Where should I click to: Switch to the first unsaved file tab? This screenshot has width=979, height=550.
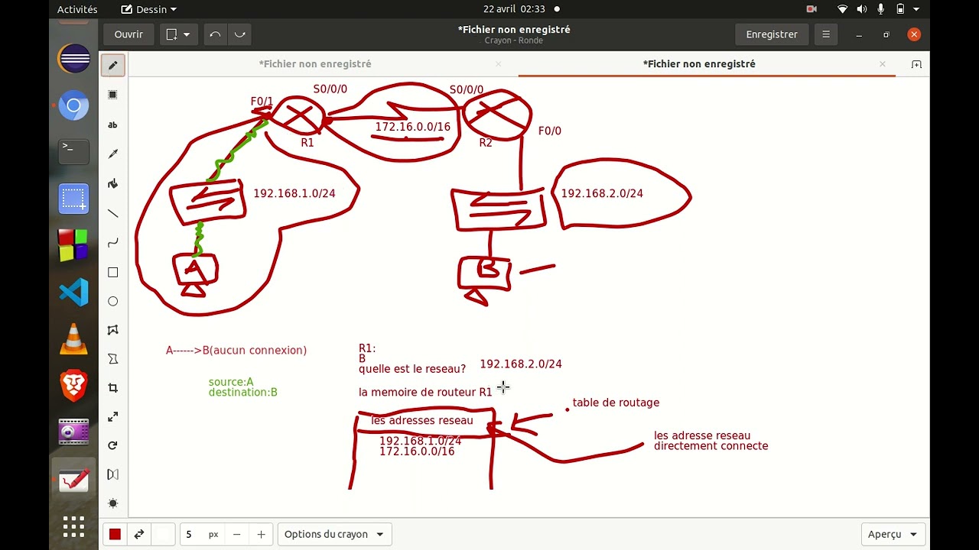pyautogui.click(x=315, y=64)
